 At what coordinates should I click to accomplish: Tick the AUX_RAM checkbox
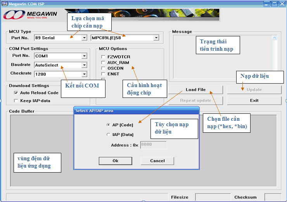(103, 62)
